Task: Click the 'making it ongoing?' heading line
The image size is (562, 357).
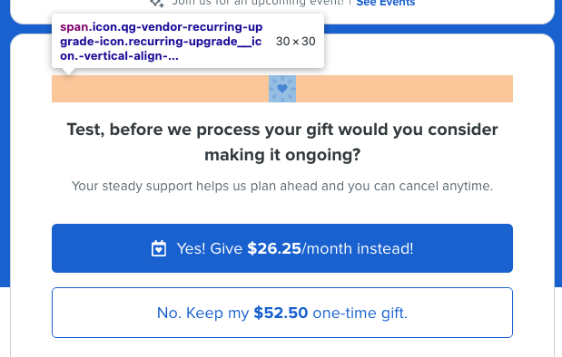Action: pos(282,155)
